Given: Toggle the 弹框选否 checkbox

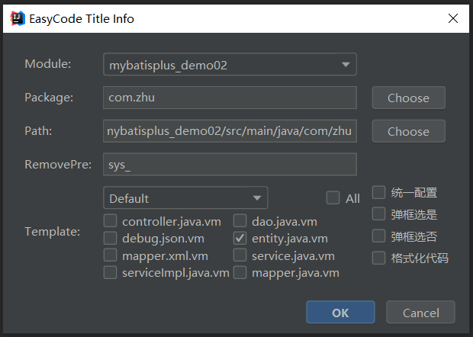Looking at the screenshot, I should [378, 236].
